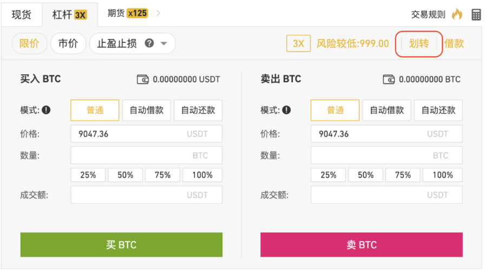485x271 pixels.
Task: Open the calculator icon
Action: 476,15
